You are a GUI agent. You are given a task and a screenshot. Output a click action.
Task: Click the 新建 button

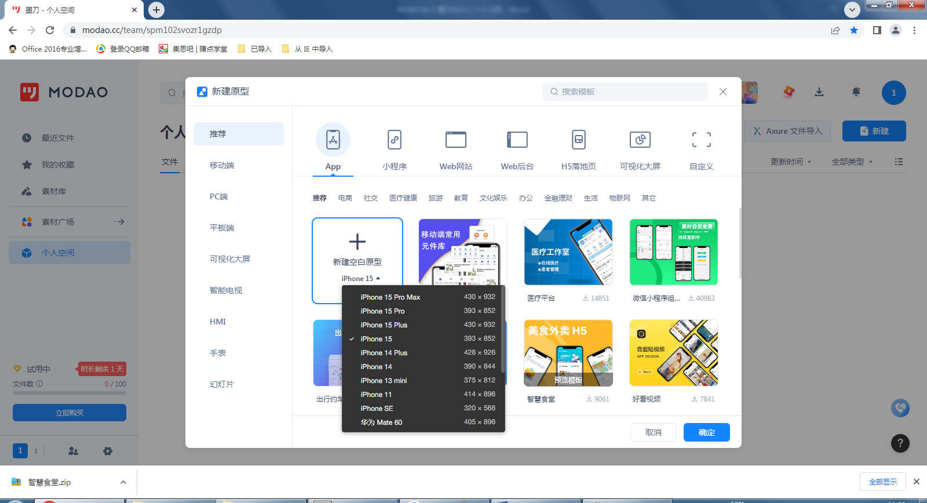click(x=874, y=131)
